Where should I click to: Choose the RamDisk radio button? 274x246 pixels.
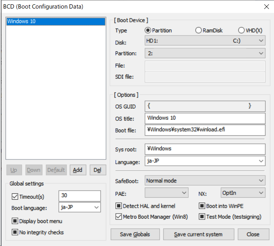click(199, 30)
